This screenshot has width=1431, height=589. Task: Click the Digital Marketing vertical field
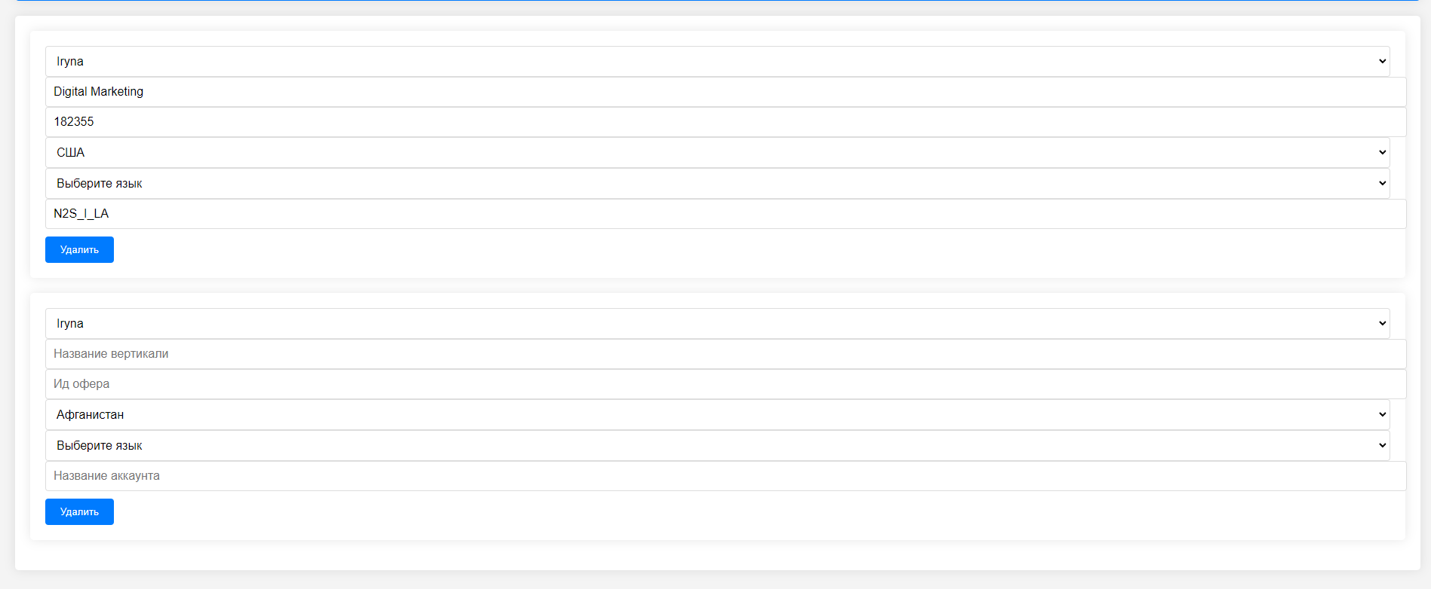pos(726,92)
